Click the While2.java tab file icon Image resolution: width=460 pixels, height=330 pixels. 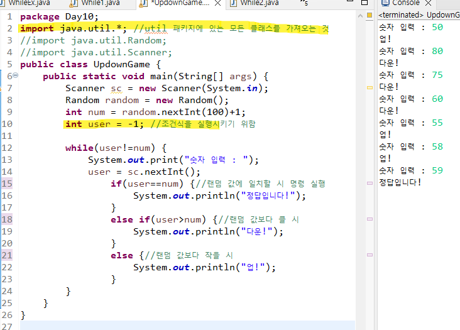point(234,3)
